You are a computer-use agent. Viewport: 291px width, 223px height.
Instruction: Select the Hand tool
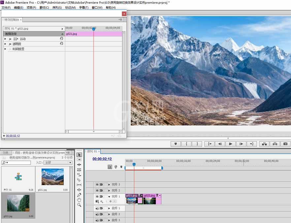(x=79, y=200)
